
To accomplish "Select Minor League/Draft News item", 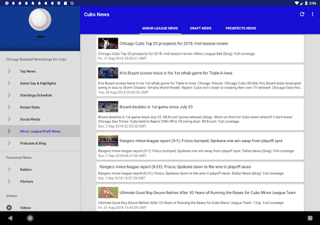I will click(40, 131).
